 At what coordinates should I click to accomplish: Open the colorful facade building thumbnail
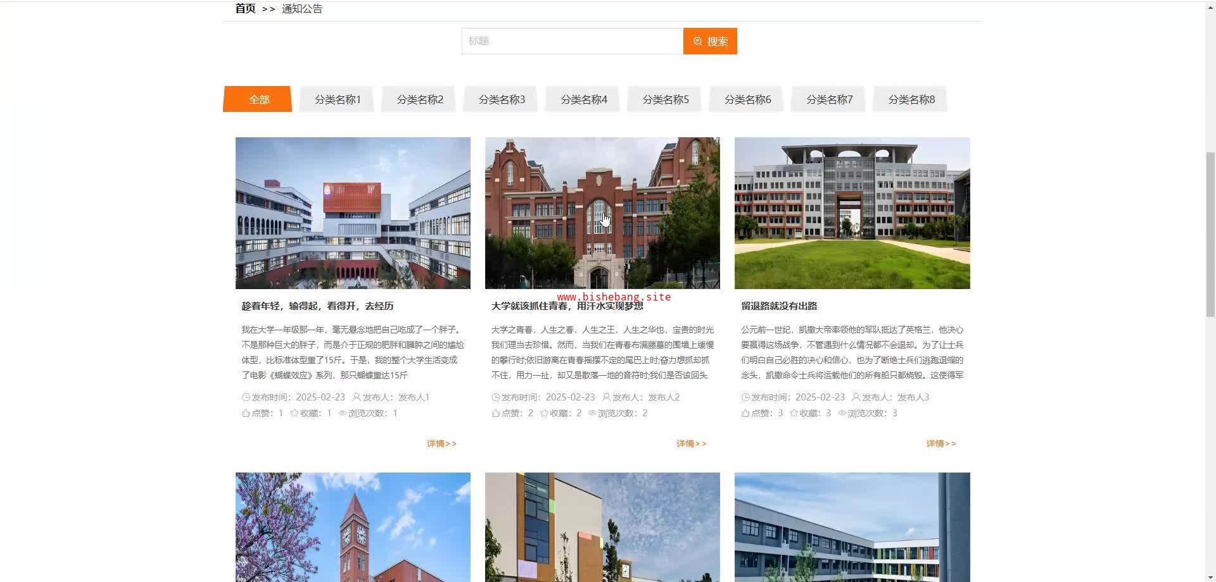pyautogui.click(x=602, y=527)
